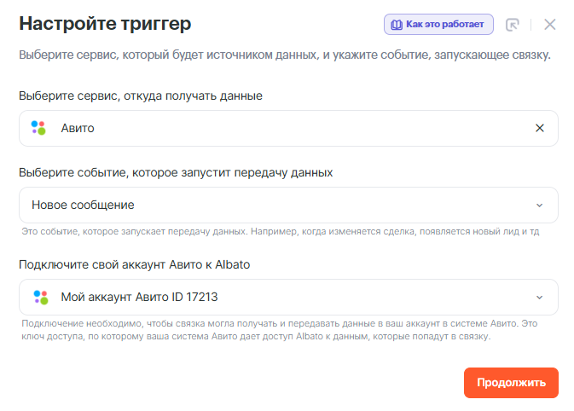Click the connection description below the account dropdown
Image resolution: width=574 pixels, height=411 pixels.
pyautogui.click(x=281, y=330)
